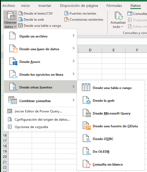Viewport: 147px width, 172px height.
Task: Click the Fuentes recientes icon
Action: click(67, 13)
